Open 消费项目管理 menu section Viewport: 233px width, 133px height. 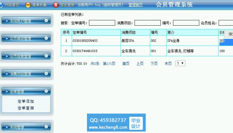point(26,73)
